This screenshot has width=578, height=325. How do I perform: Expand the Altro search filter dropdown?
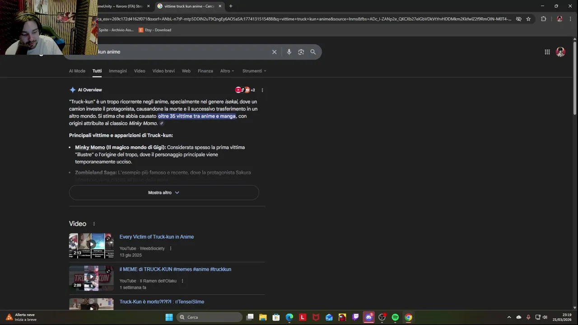click(227, 71)
